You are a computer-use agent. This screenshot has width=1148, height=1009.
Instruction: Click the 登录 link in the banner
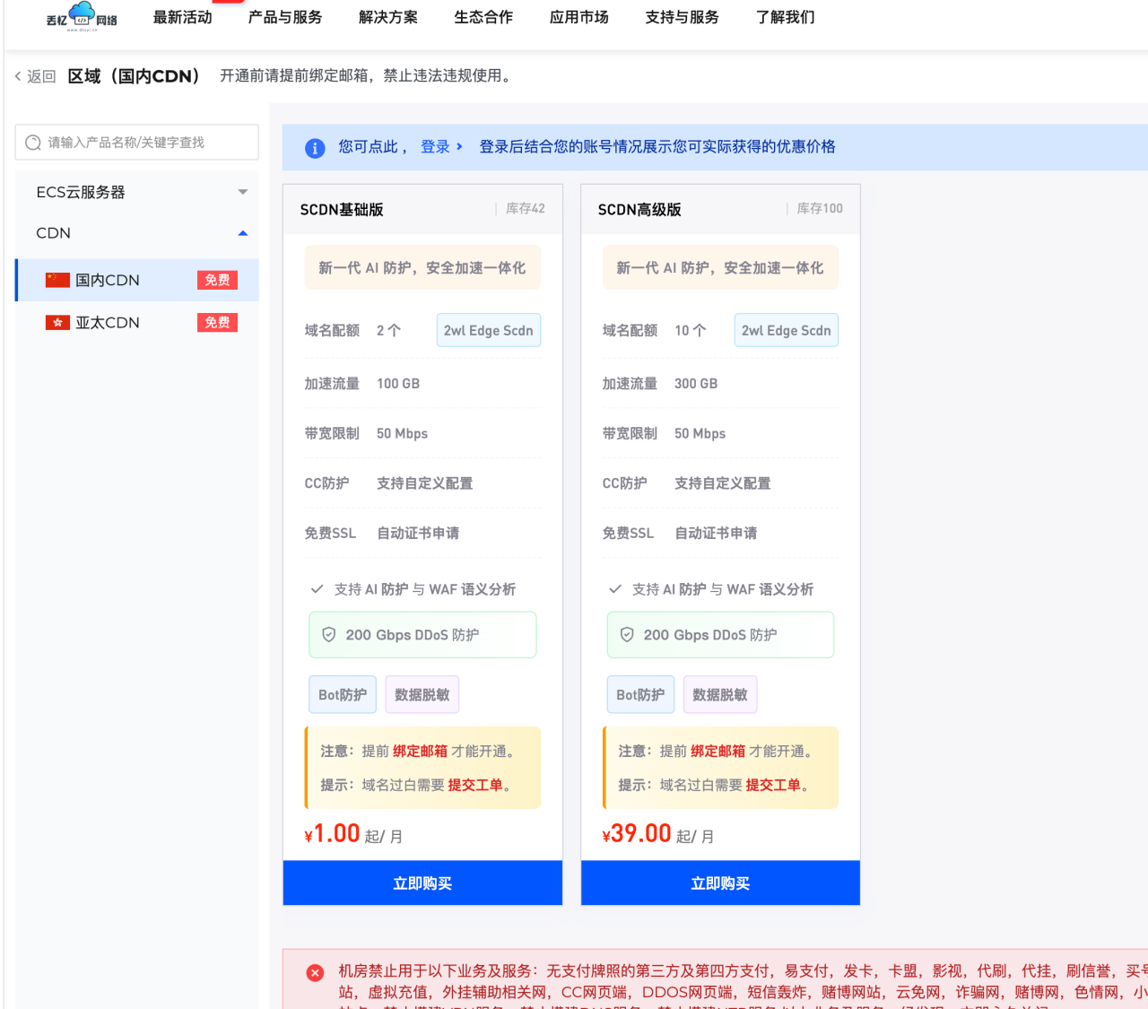436,147
